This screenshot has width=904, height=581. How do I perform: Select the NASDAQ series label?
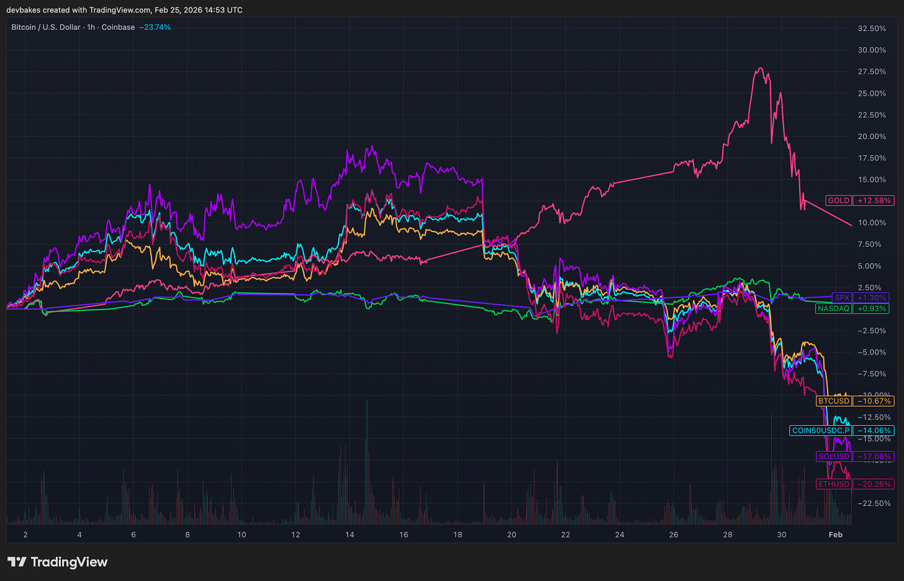833,309
